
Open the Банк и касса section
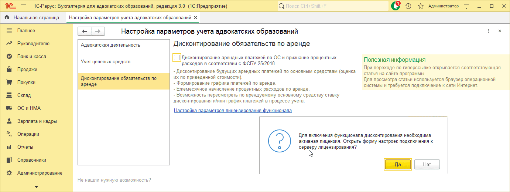pyautogui.click(x=31, y=57)
